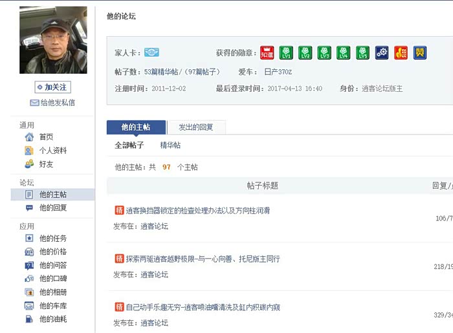Open post 逍客换挡器锁定的检查处理办法以及方向柱润滑
The image size is (453, 333).
198,210
